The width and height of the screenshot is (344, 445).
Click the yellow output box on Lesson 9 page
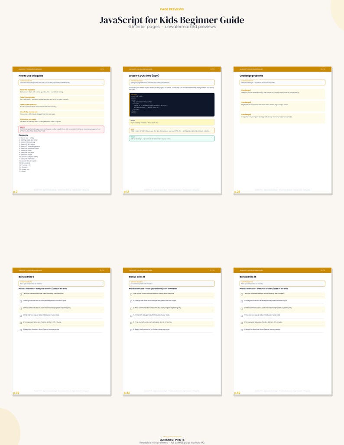click(x=172, y=122)
